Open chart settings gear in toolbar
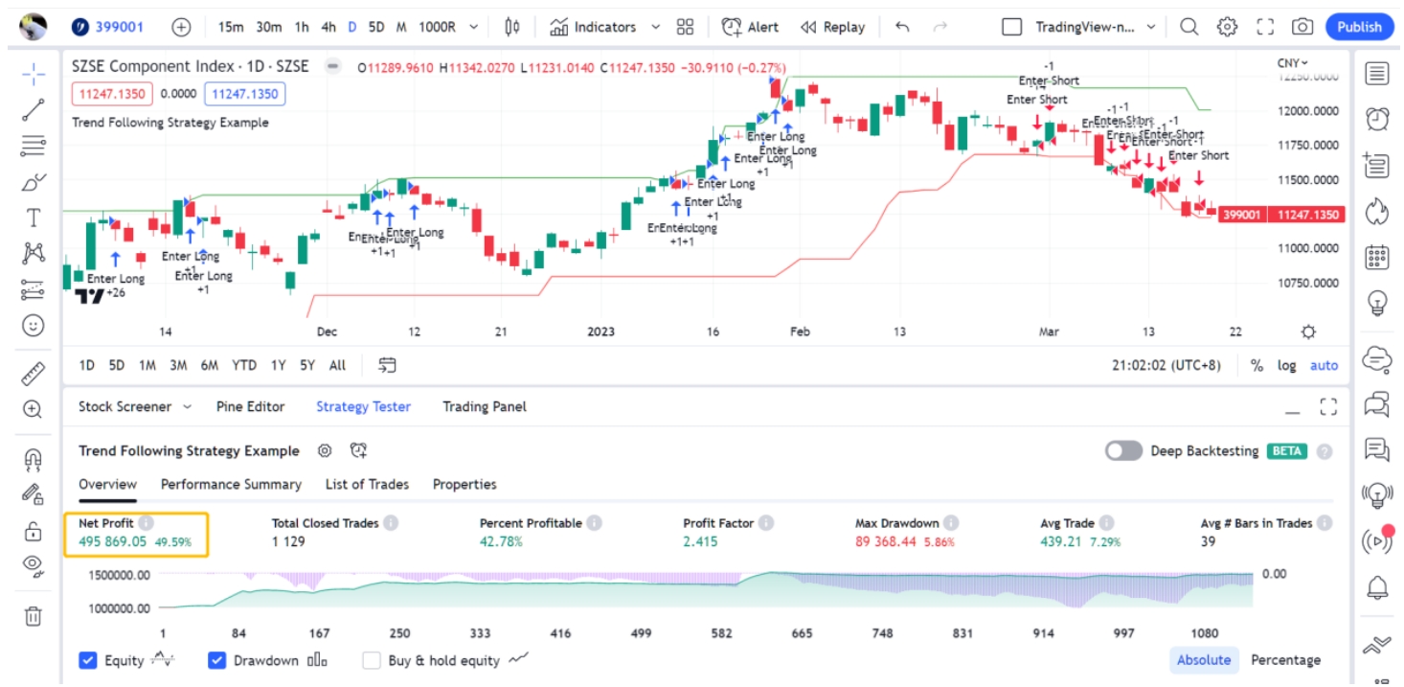The height and width of the screenshot is (687, 1404). 1227,27
